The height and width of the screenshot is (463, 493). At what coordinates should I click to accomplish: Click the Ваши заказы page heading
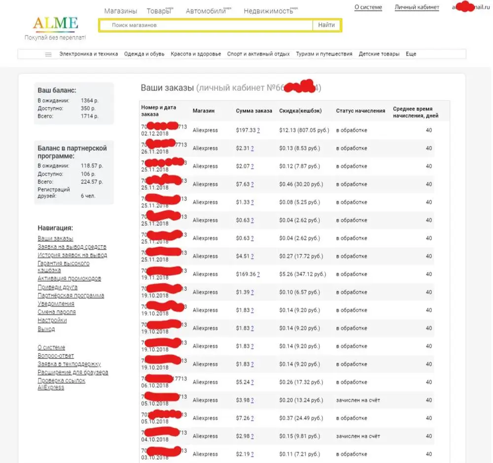click(x=167, y=88)
